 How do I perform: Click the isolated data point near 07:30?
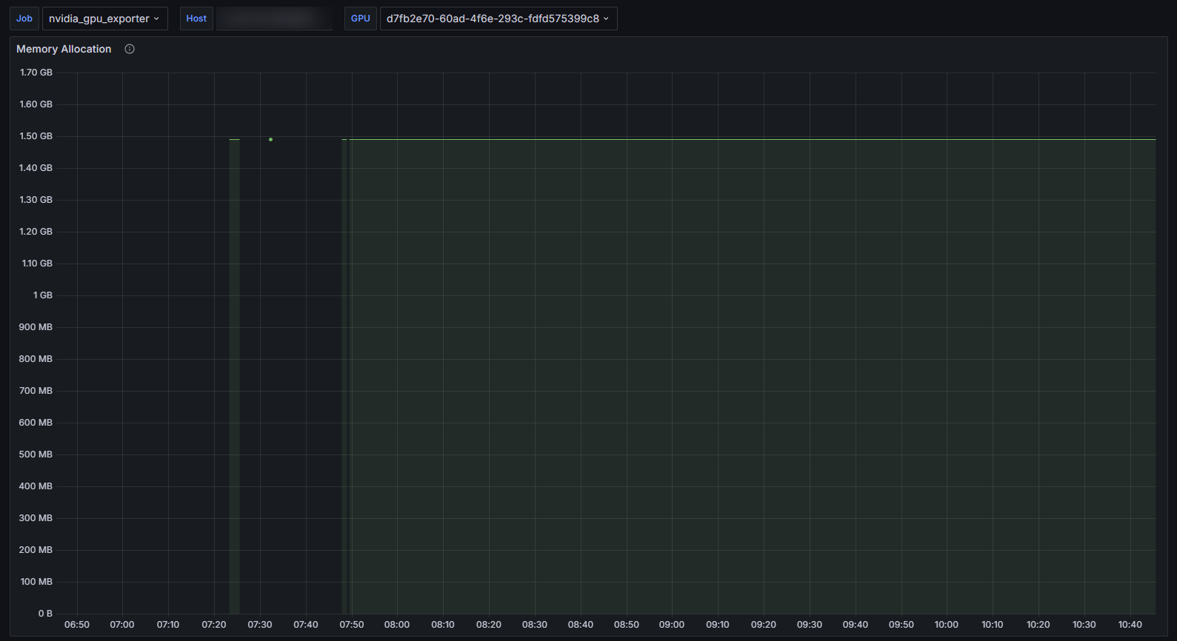(x=270, y=139)
